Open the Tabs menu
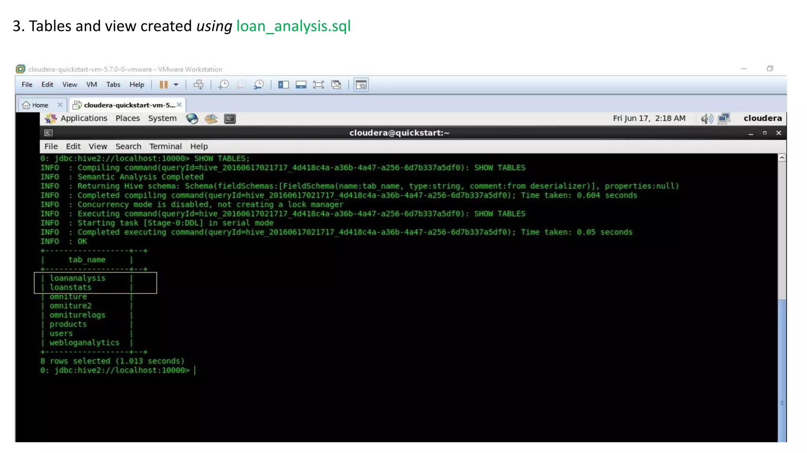The height and width of the screenshot is (453, 807). (x=113, y=85)
